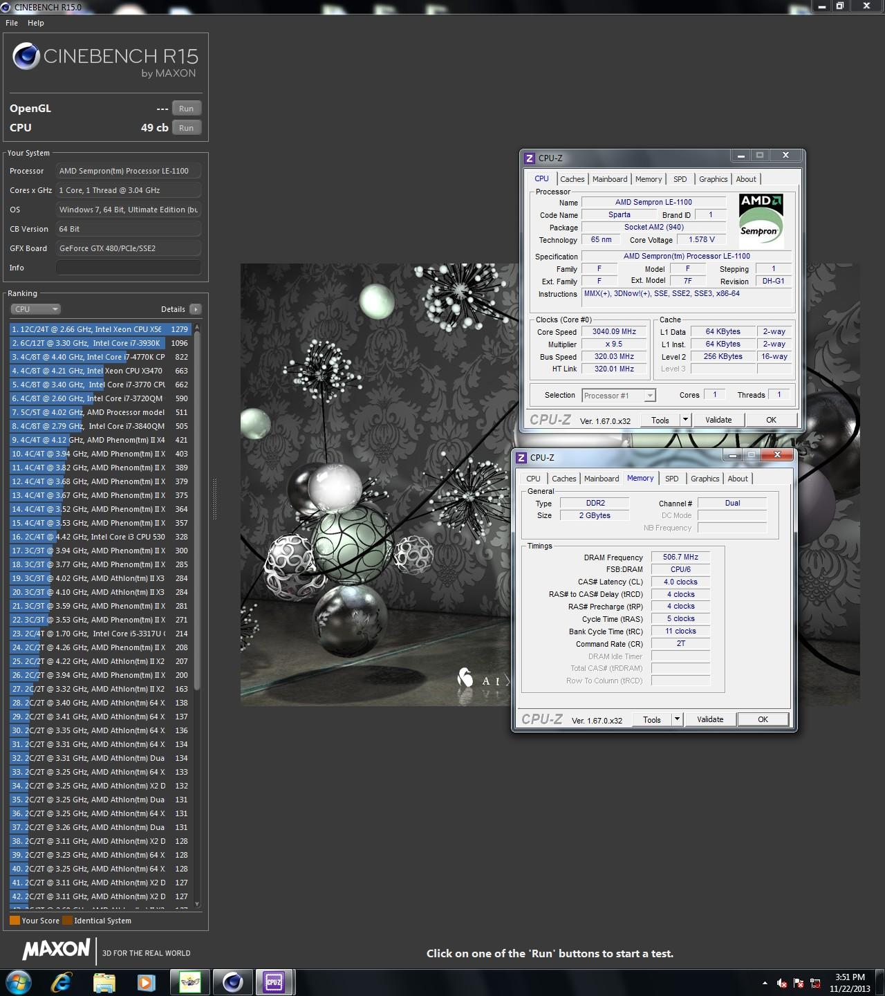
Task: Launch Internet Explorer from taskbar
Action: coord(62,982)
